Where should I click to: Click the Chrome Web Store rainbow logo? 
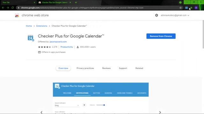tap(17, 16)
